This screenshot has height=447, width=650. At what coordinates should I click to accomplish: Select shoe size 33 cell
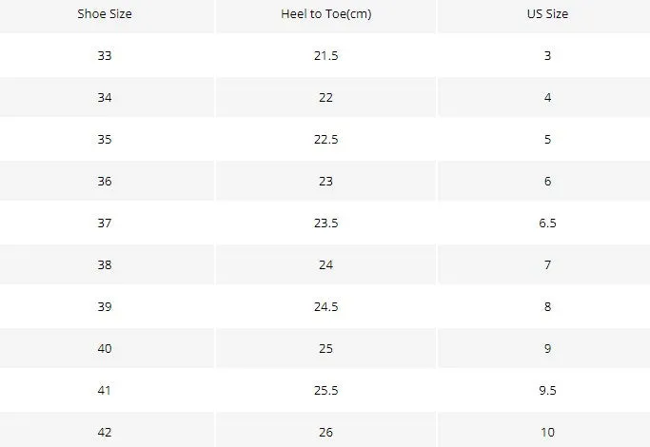click(x=105, y=55)
